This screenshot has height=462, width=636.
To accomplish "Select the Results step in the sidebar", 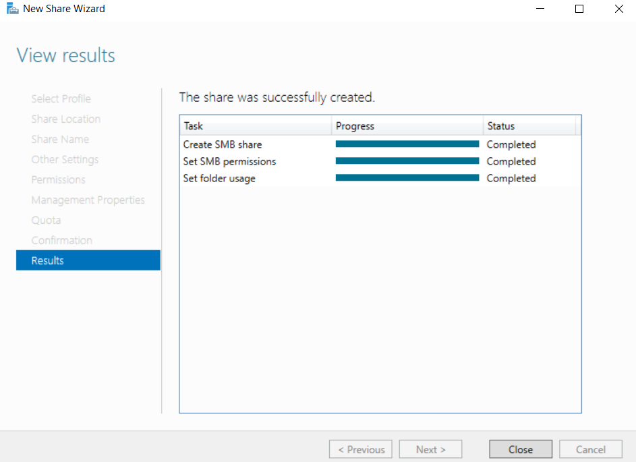I will [x=88, y=260].
